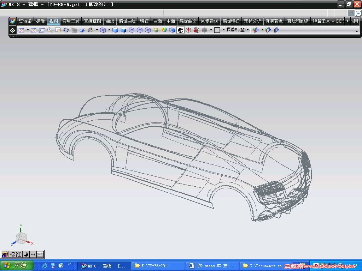362x271 pixels.
Task: Open the 实用工具 tab
Action: tap(71, 21)
